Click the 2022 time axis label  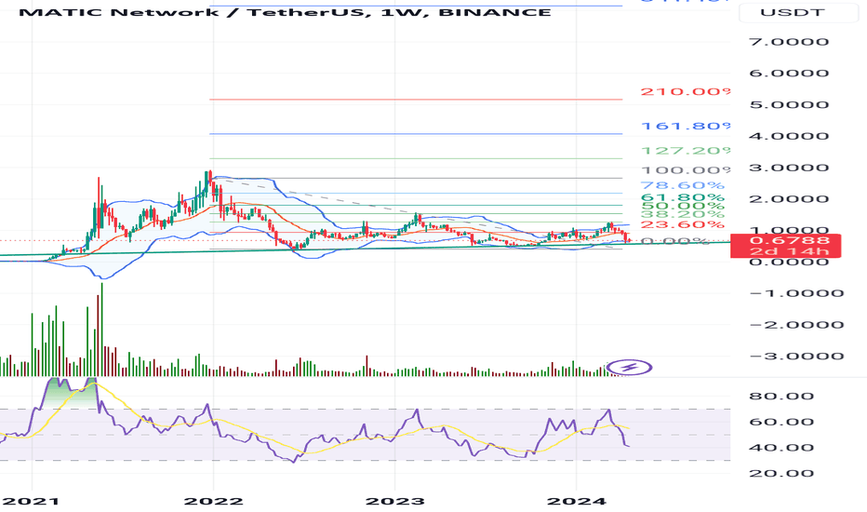pos(213,502)
